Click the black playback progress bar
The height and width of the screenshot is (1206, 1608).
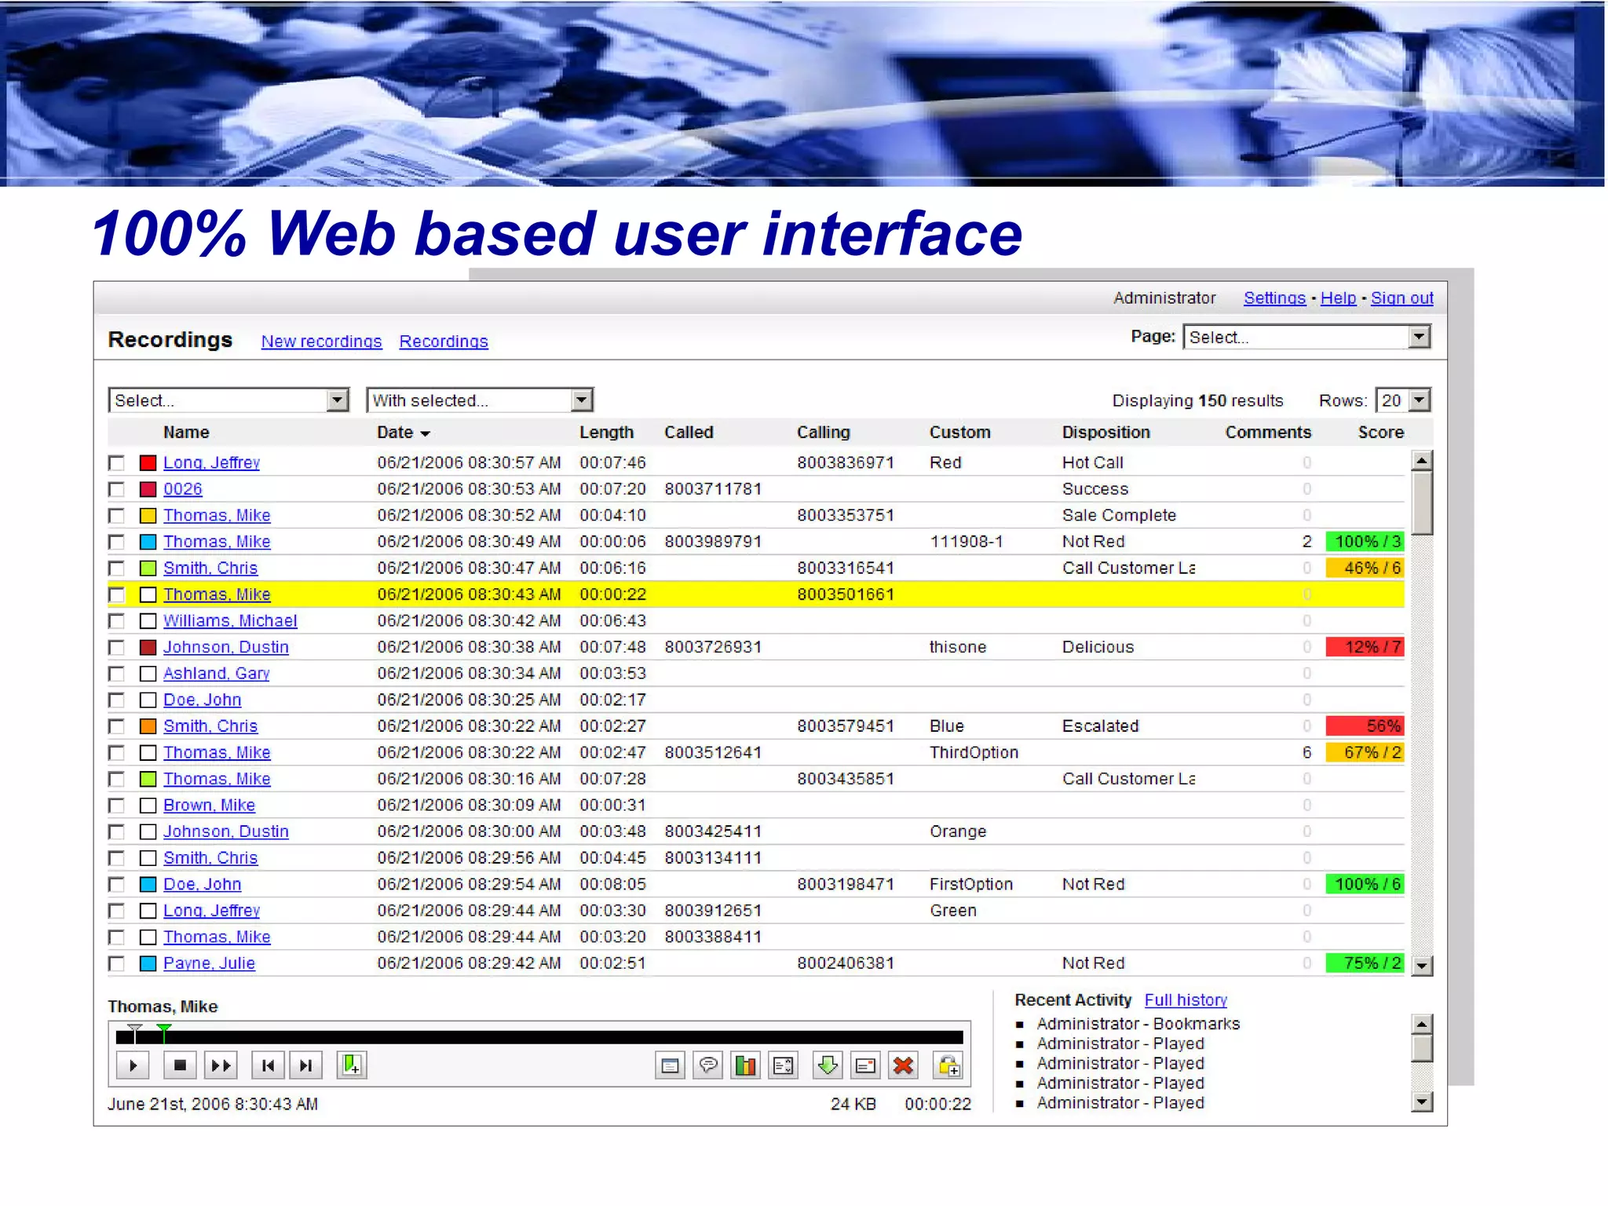(539, 1037)
